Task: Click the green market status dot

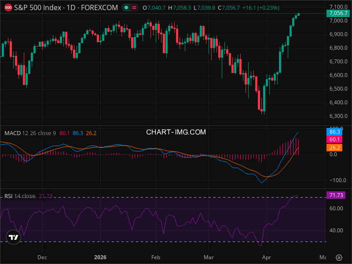Action: [x=126, y=7]
